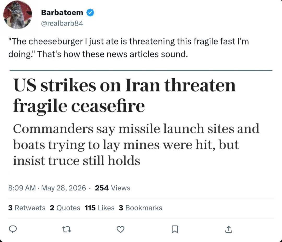Show the 2 Quotes list

[x=65, y=208]
